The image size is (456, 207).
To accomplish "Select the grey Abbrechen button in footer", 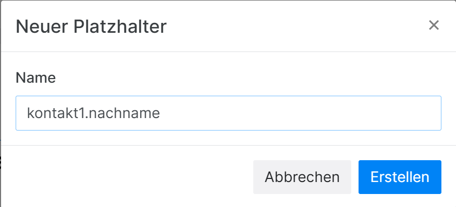I will (302, 177).
